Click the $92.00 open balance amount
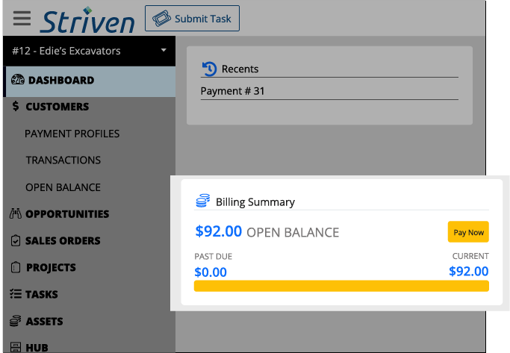 point(219,231)
